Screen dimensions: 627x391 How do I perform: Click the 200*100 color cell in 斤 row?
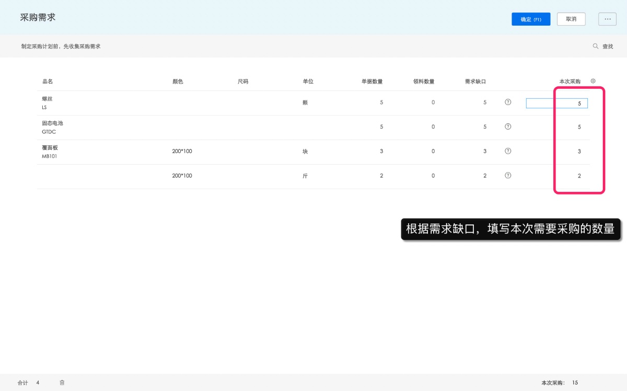pyautogui.click(x=182, y=176)
